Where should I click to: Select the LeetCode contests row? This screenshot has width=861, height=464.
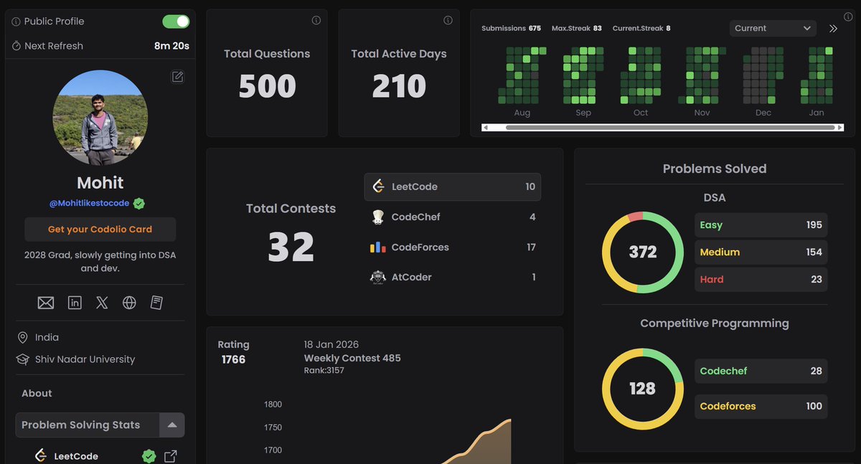click(453, 186)
